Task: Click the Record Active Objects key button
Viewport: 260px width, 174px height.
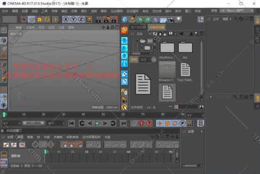Action: (133, 123)
